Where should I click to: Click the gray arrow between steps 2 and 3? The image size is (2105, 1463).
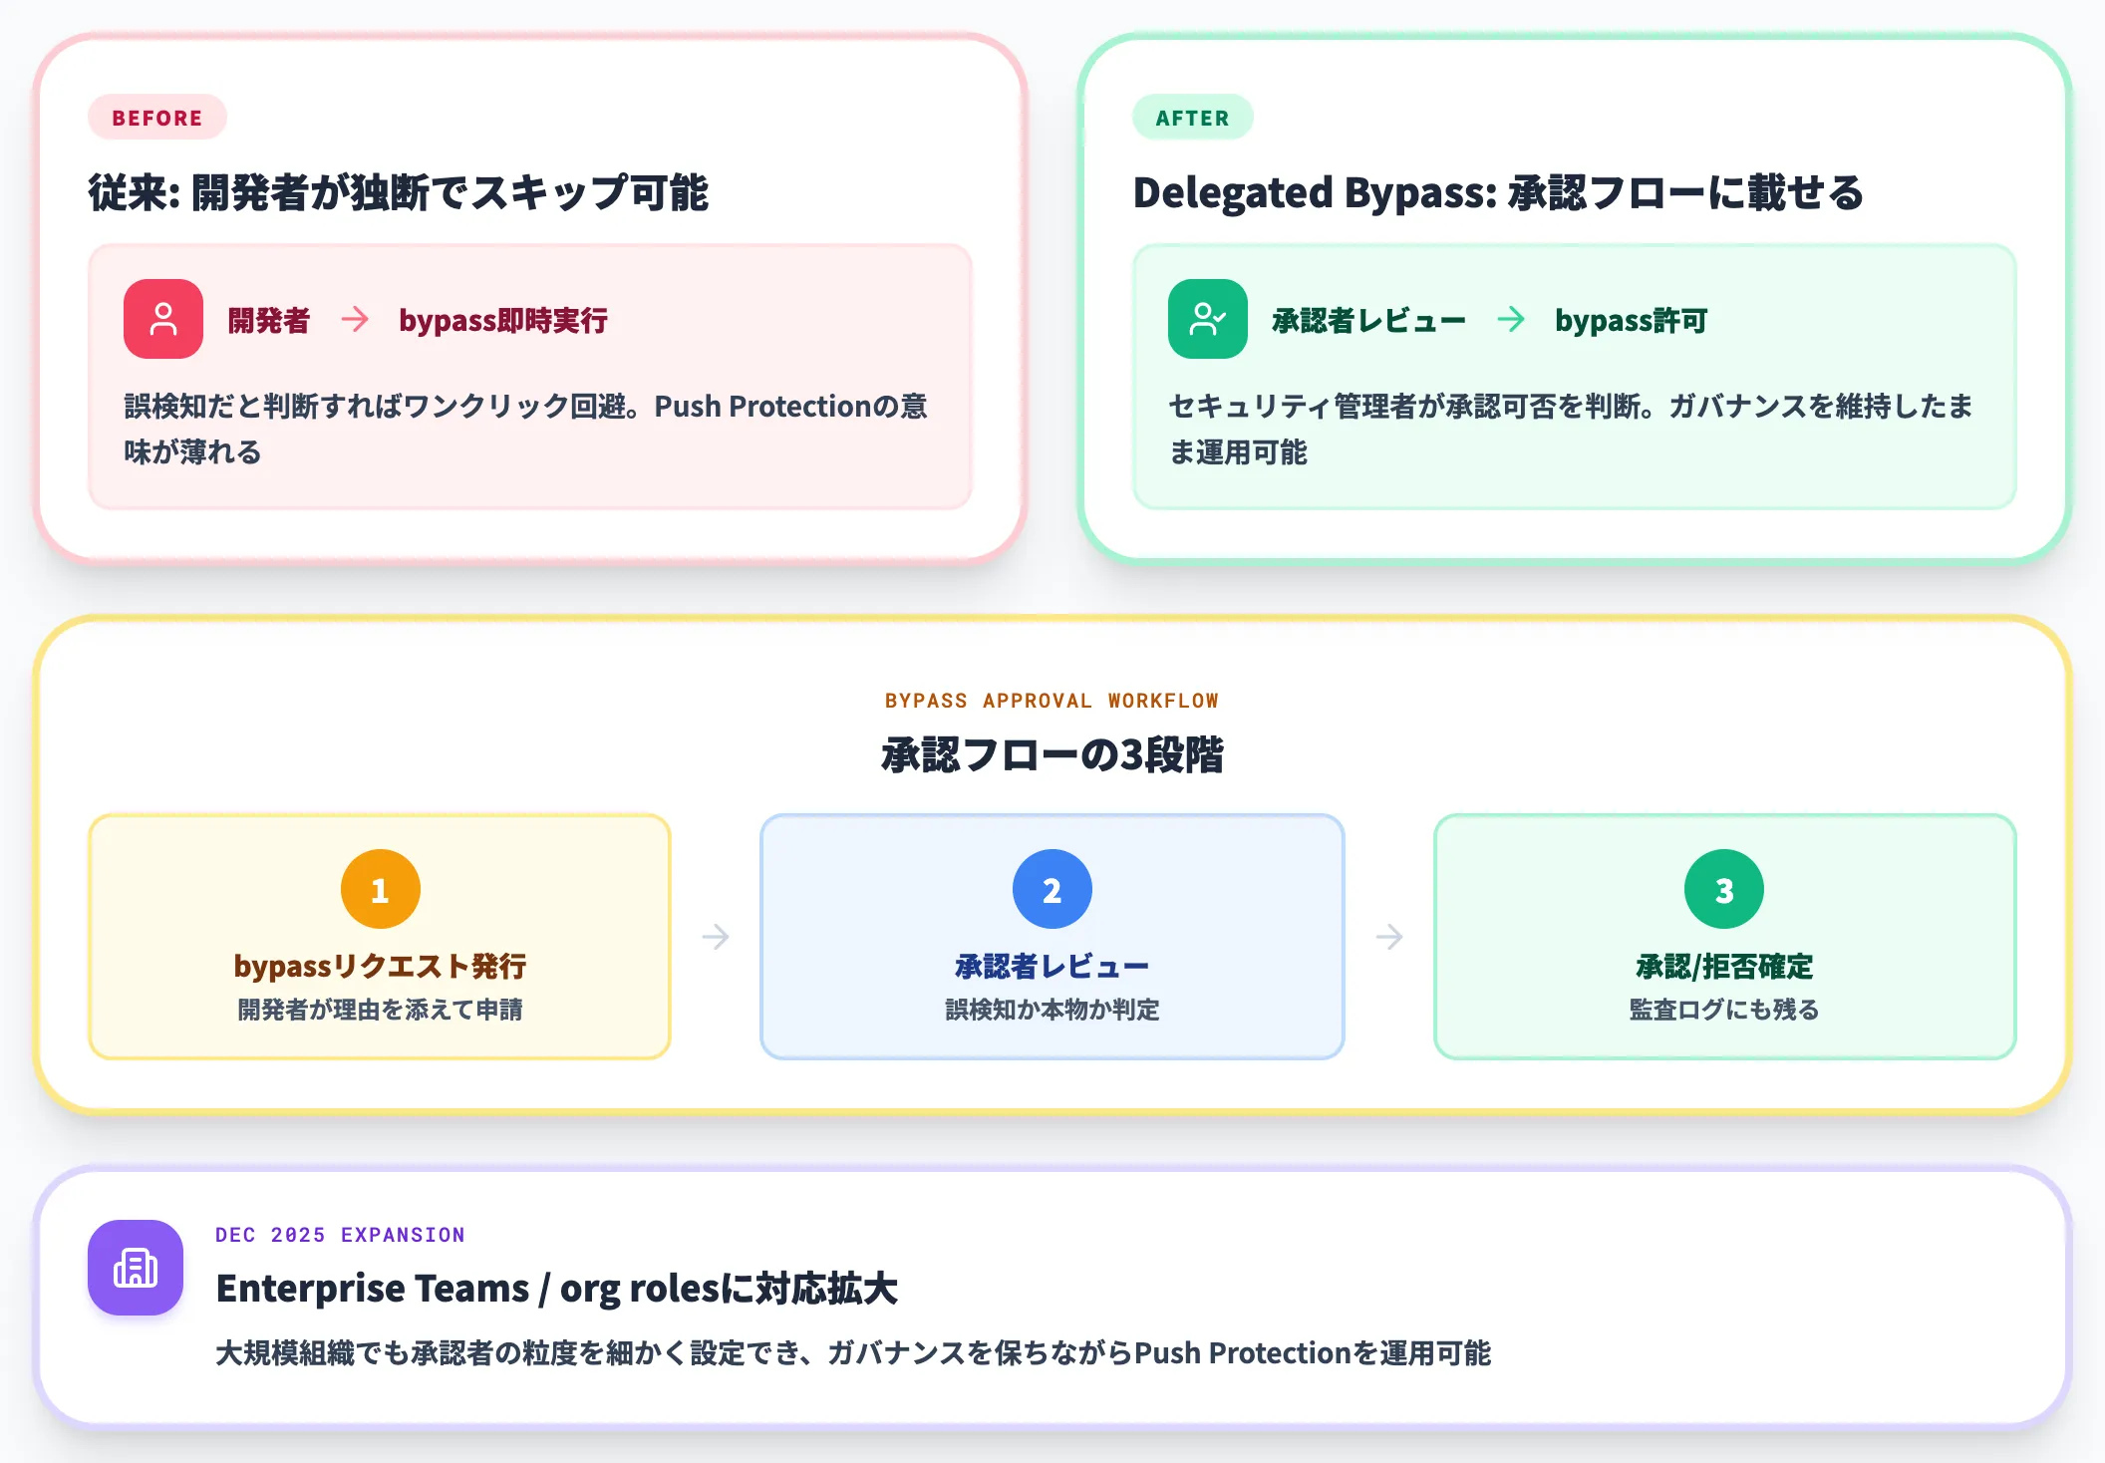coord(1389,937)
